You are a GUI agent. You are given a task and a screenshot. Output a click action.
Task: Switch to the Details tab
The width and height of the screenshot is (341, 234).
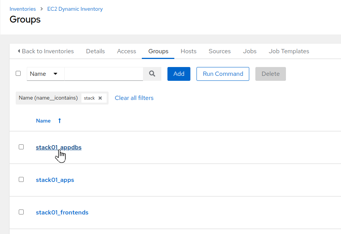(x=95, y=51)
